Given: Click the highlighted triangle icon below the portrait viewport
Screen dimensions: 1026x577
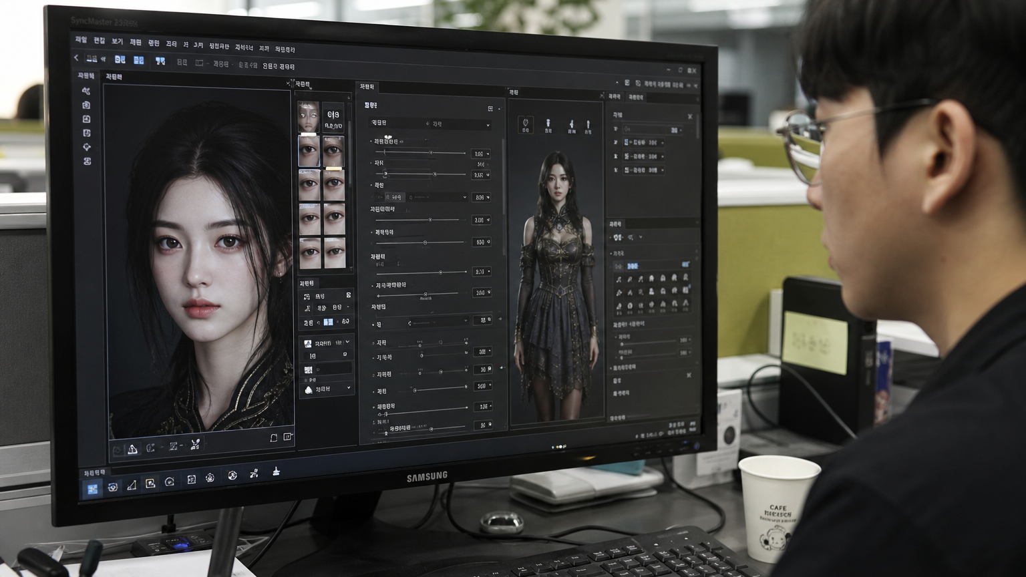Looking at the screenshot, I should click(132, 449).
